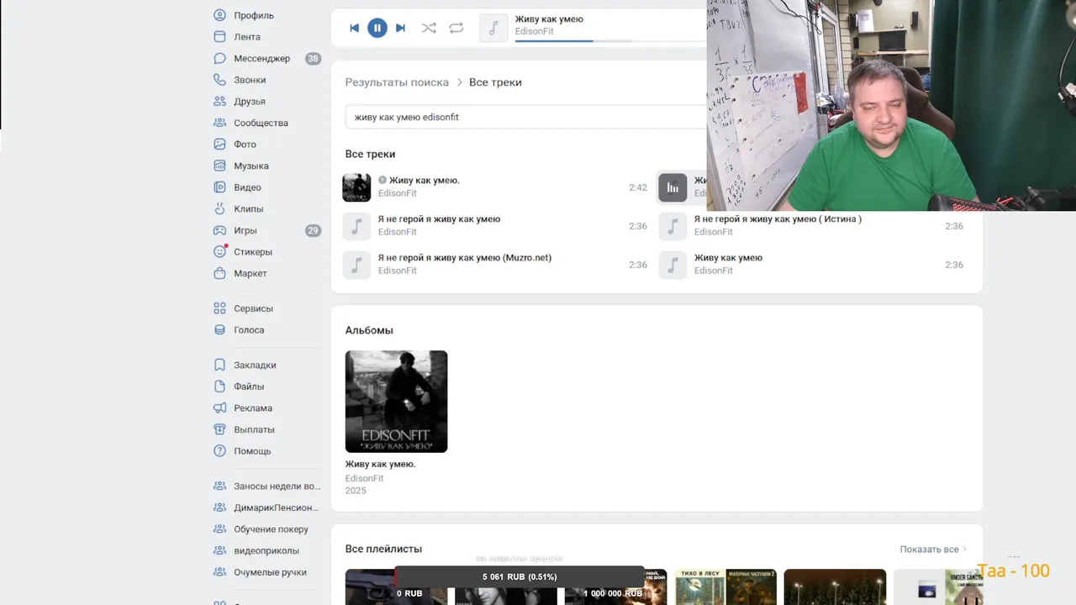1076x605 pixels.
Task: Skip to the previous track
Action: pos(354,28)
